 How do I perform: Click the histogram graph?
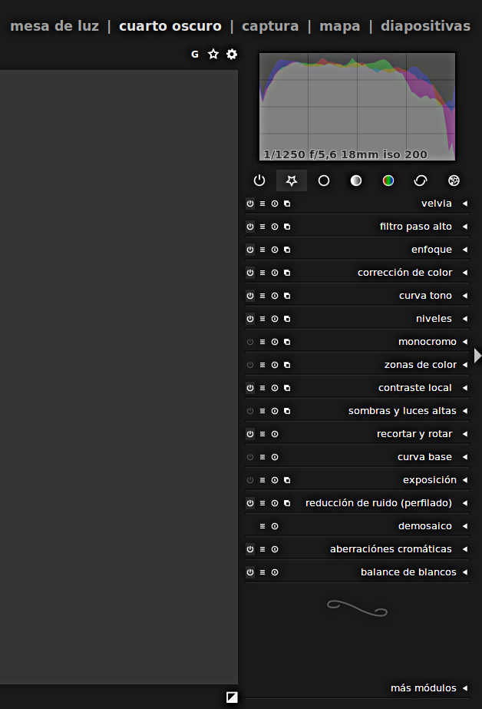[358, 107]
